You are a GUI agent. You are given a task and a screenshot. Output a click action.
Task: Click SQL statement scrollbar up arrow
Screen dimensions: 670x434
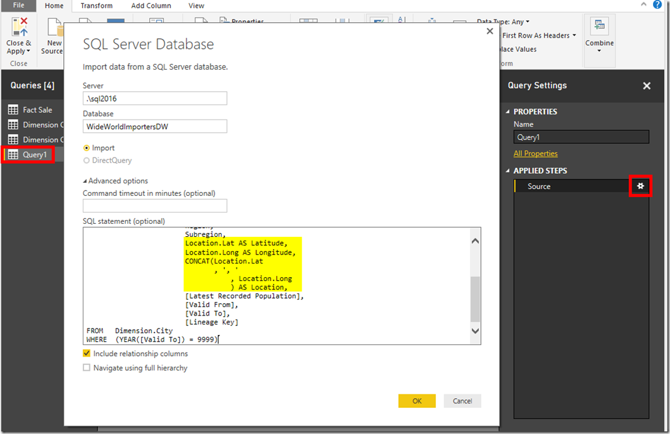[475, 241]
